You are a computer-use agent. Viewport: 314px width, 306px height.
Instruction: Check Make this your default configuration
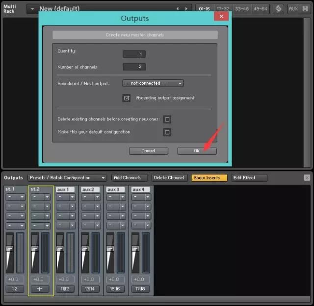(167, 132)
